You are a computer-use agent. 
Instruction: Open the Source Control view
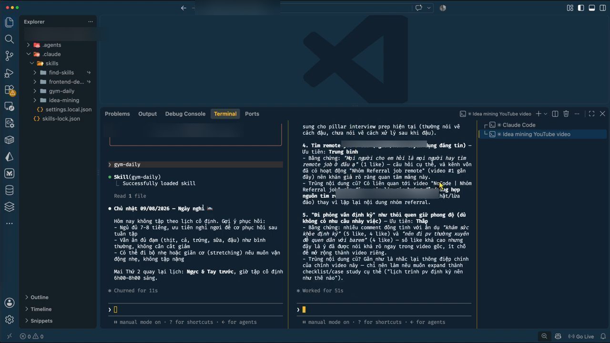[x=9, y=56]
